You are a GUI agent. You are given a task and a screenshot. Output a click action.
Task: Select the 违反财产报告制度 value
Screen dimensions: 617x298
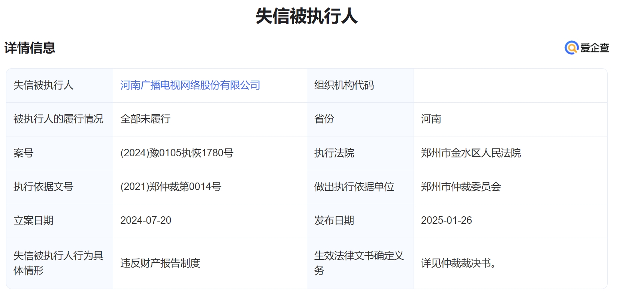(x=160, y=263)
